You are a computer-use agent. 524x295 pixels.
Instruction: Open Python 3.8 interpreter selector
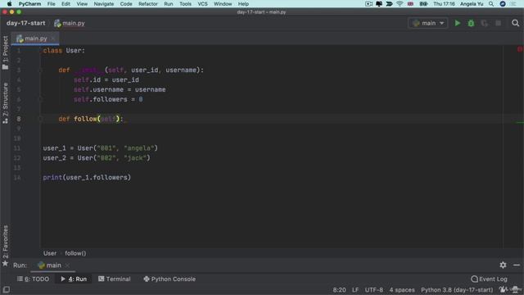pos(457,289)
